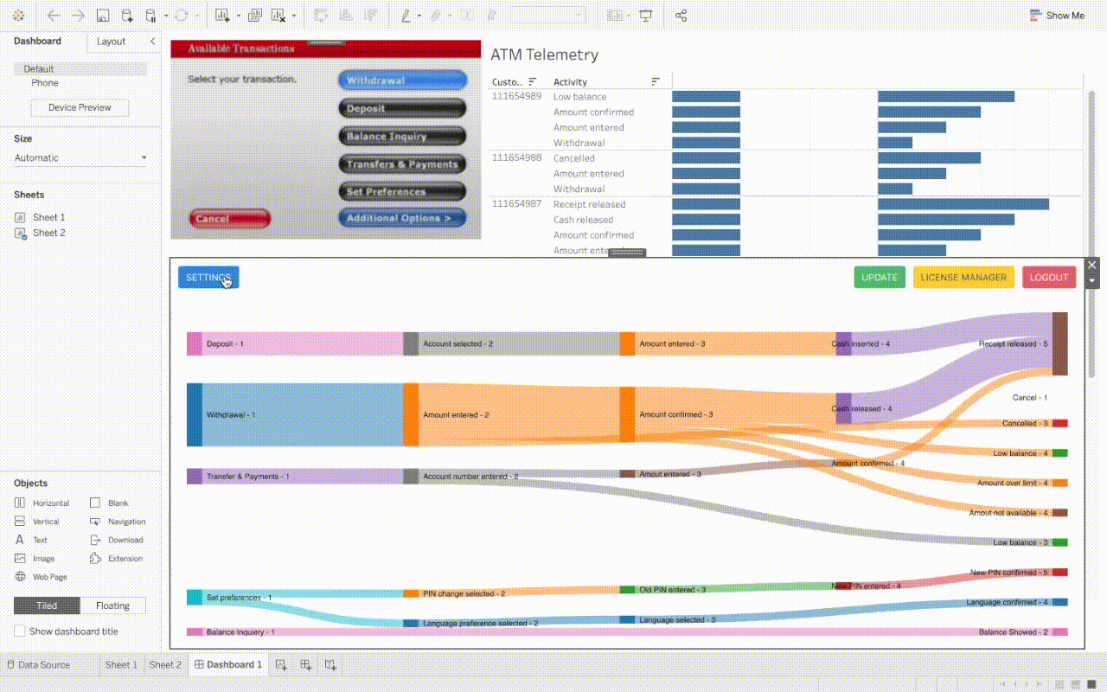Image resolution: width=1107 pixels, height=692 pixels.
Task: Click the Share Workbook icon
Action: [680, 15]
